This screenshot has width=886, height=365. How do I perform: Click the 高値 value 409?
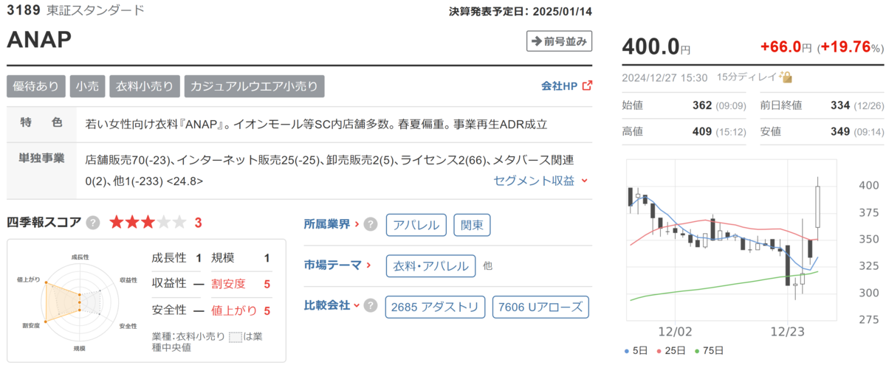(703, 132)
